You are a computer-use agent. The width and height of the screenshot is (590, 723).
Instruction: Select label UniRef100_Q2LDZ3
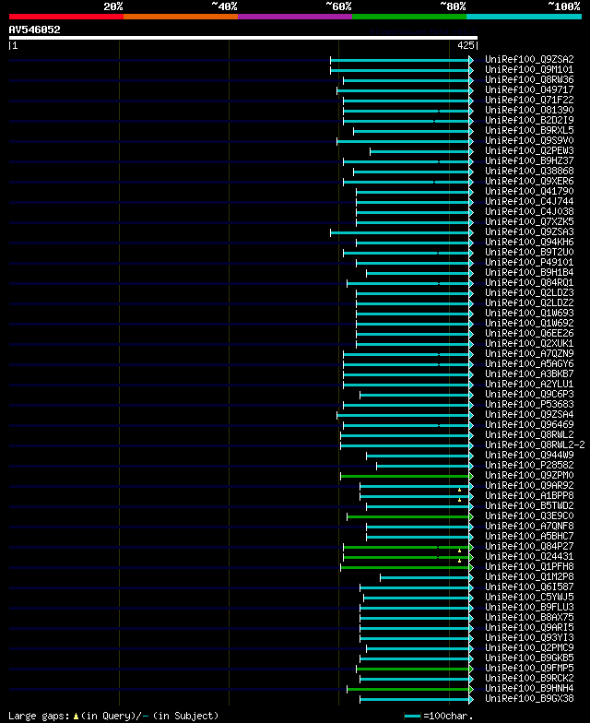click(529, 293)
